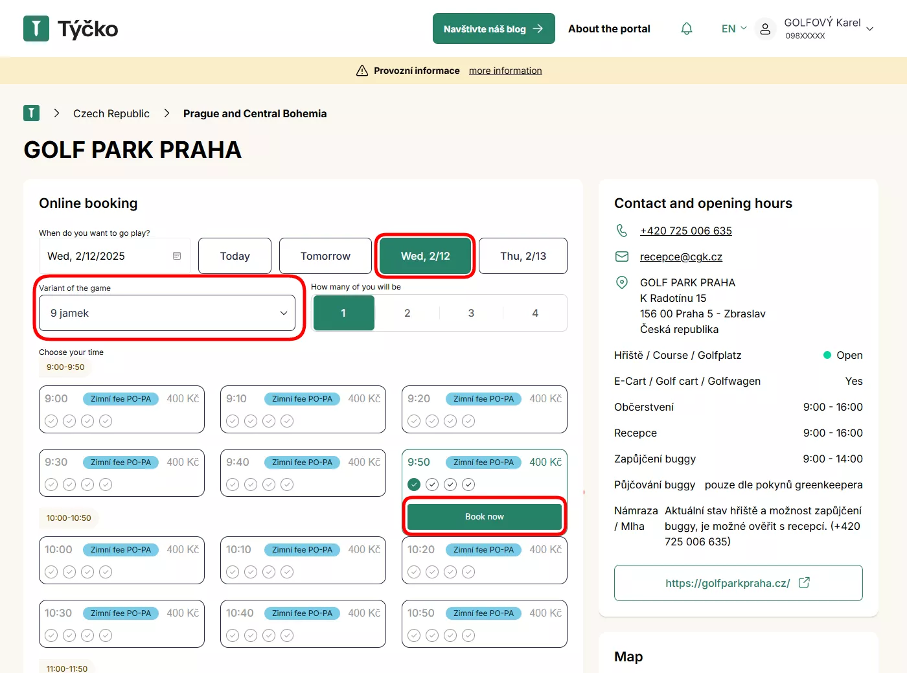
Task: Open the date picker field Wed, 2/12/2025
Action: pyautogui.click(x=115, y=256)
